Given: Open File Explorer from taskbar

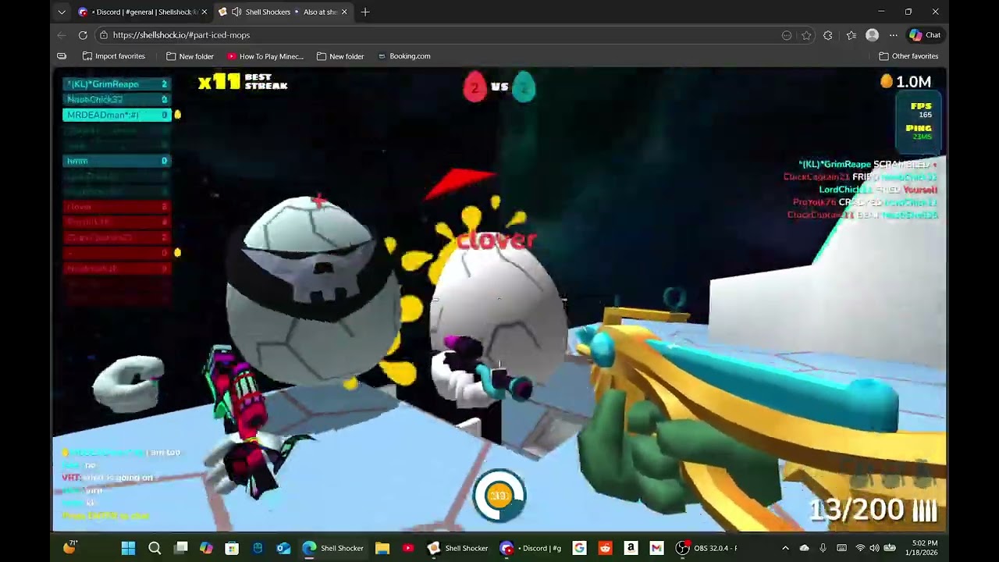Looking at the screenshot, I should coord(382,548).
